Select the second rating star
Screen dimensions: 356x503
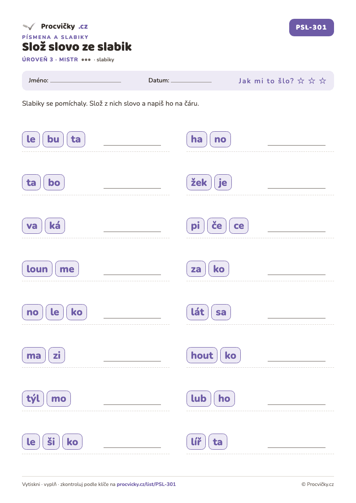coord(312,81)
